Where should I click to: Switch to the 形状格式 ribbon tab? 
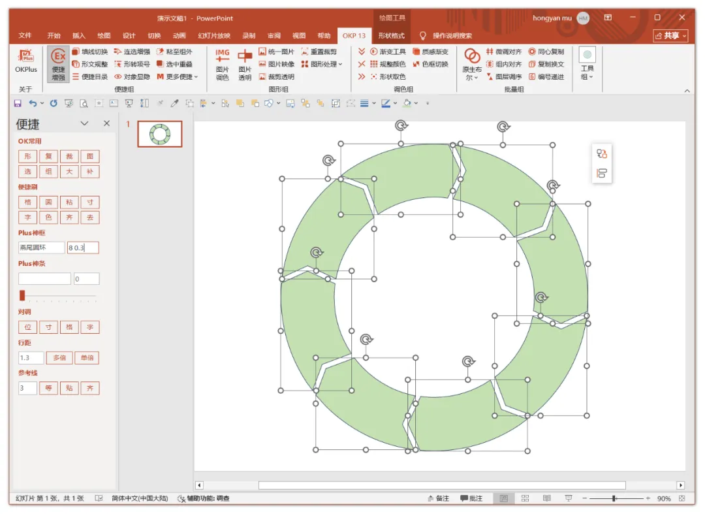[391, 35]
